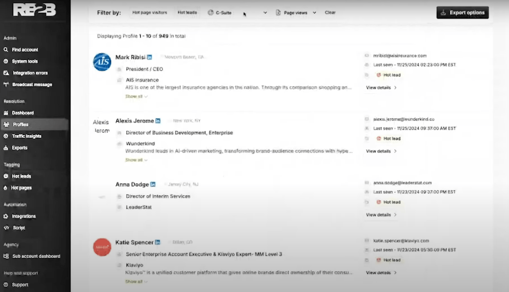Click the Export options button

click(462, 12)
